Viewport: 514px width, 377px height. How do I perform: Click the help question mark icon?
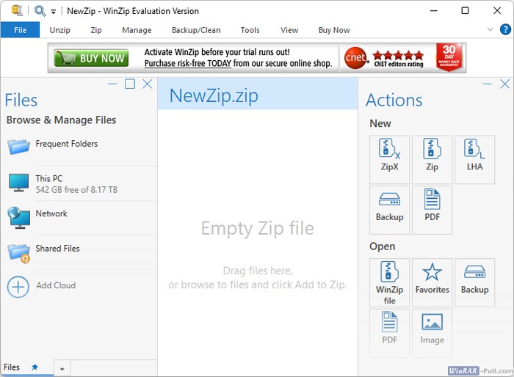point(505,30)
